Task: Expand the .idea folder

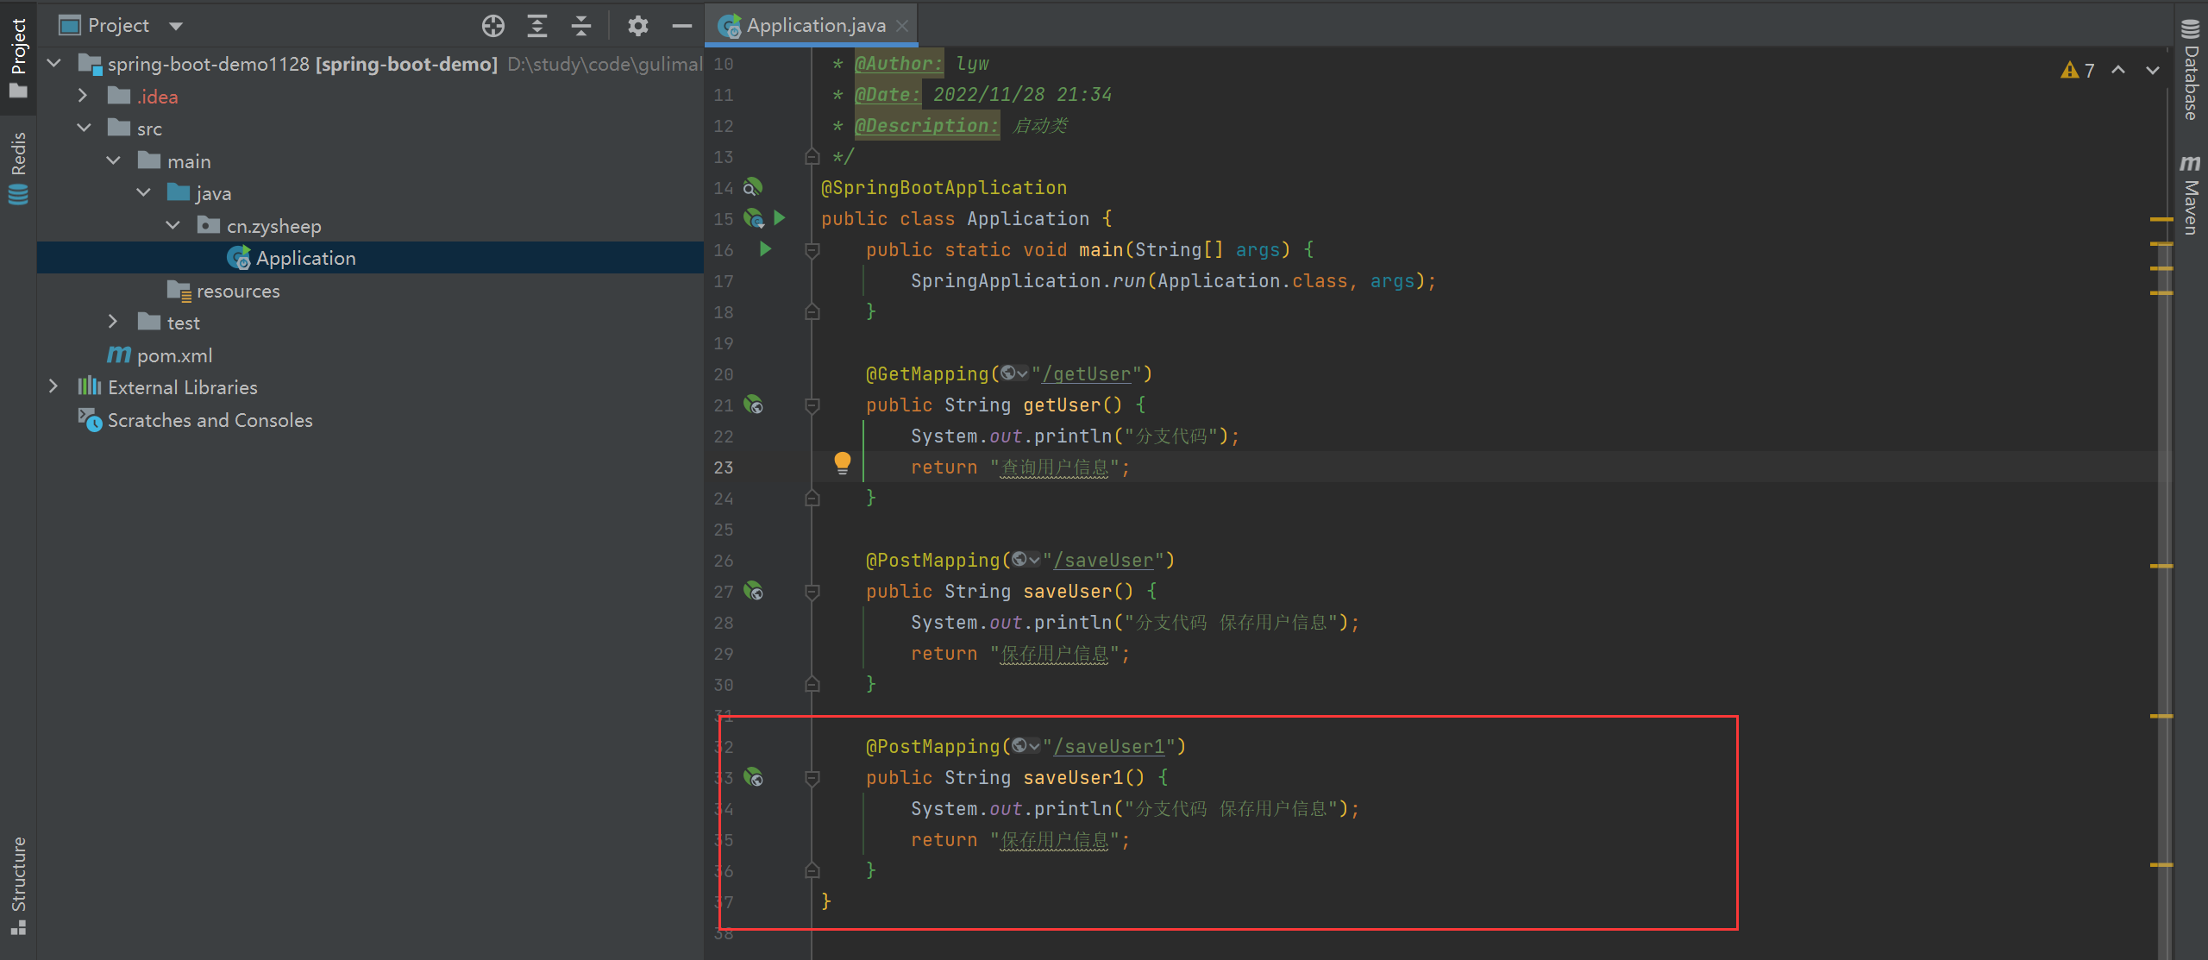Action: point(84,96)
